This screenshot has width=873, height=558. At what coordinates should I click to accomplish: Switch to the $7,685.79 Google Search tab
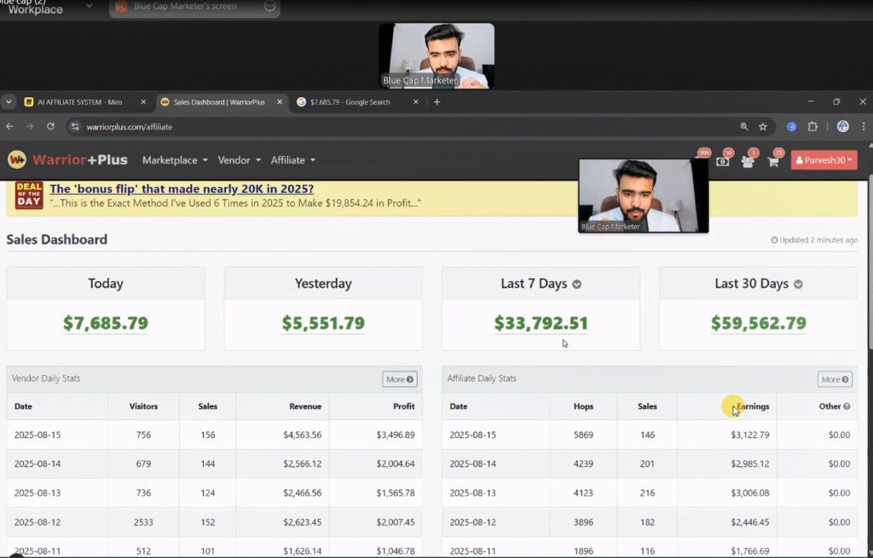tap(350, 101)
